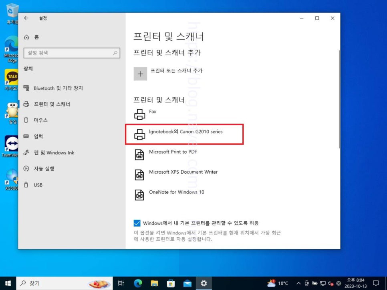Click the 'Microsoft Print to PDF' name
This screenshot has width=387, height=290.
173,152
